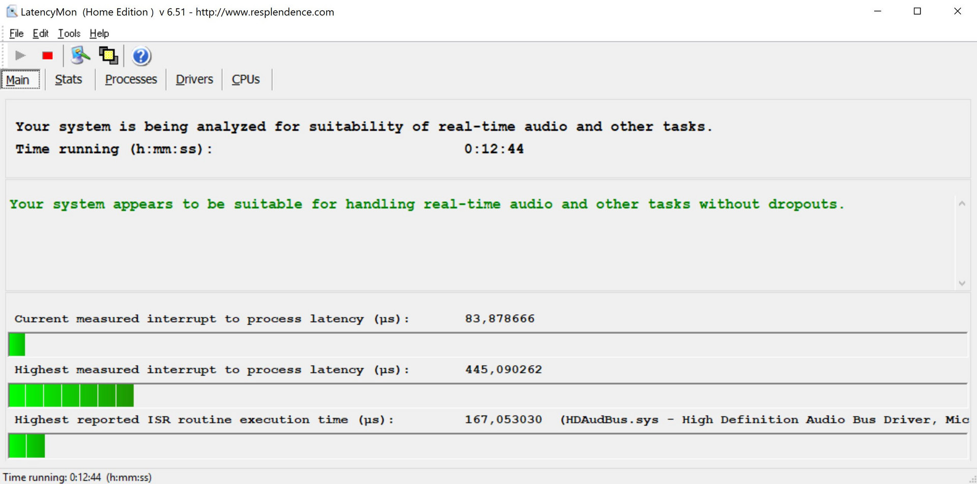Click green system suitability message
Screen dimensions: 977x484
[427, 204]
